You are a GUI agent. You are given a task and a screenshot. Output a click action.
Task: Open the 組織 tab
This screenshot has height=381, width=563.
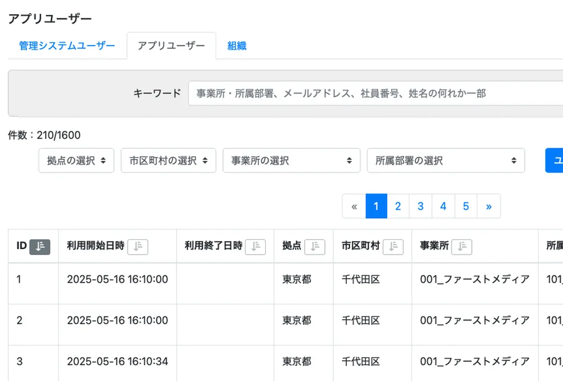(x=237, y=46)
